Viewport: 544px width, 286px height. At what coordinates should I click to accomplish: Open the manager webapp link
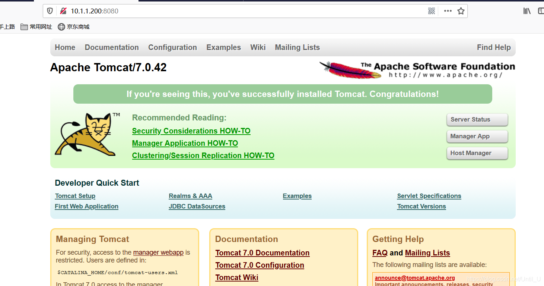point(158,252)
